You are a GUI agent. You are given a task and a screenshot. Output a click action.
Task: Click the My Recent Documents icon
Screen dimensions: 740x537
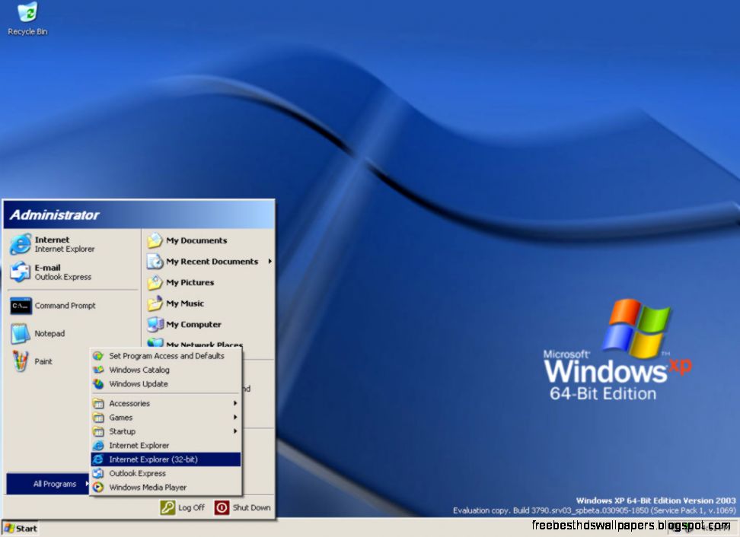tap(155, 261)
